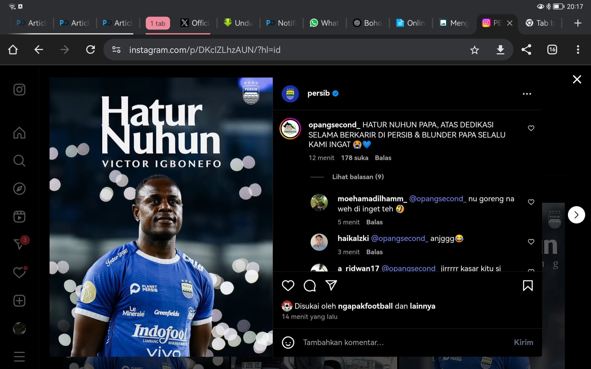Open ngapakfootball profile from likes
The height and width of the screenshot is (369, 591).
click(365, 306)
